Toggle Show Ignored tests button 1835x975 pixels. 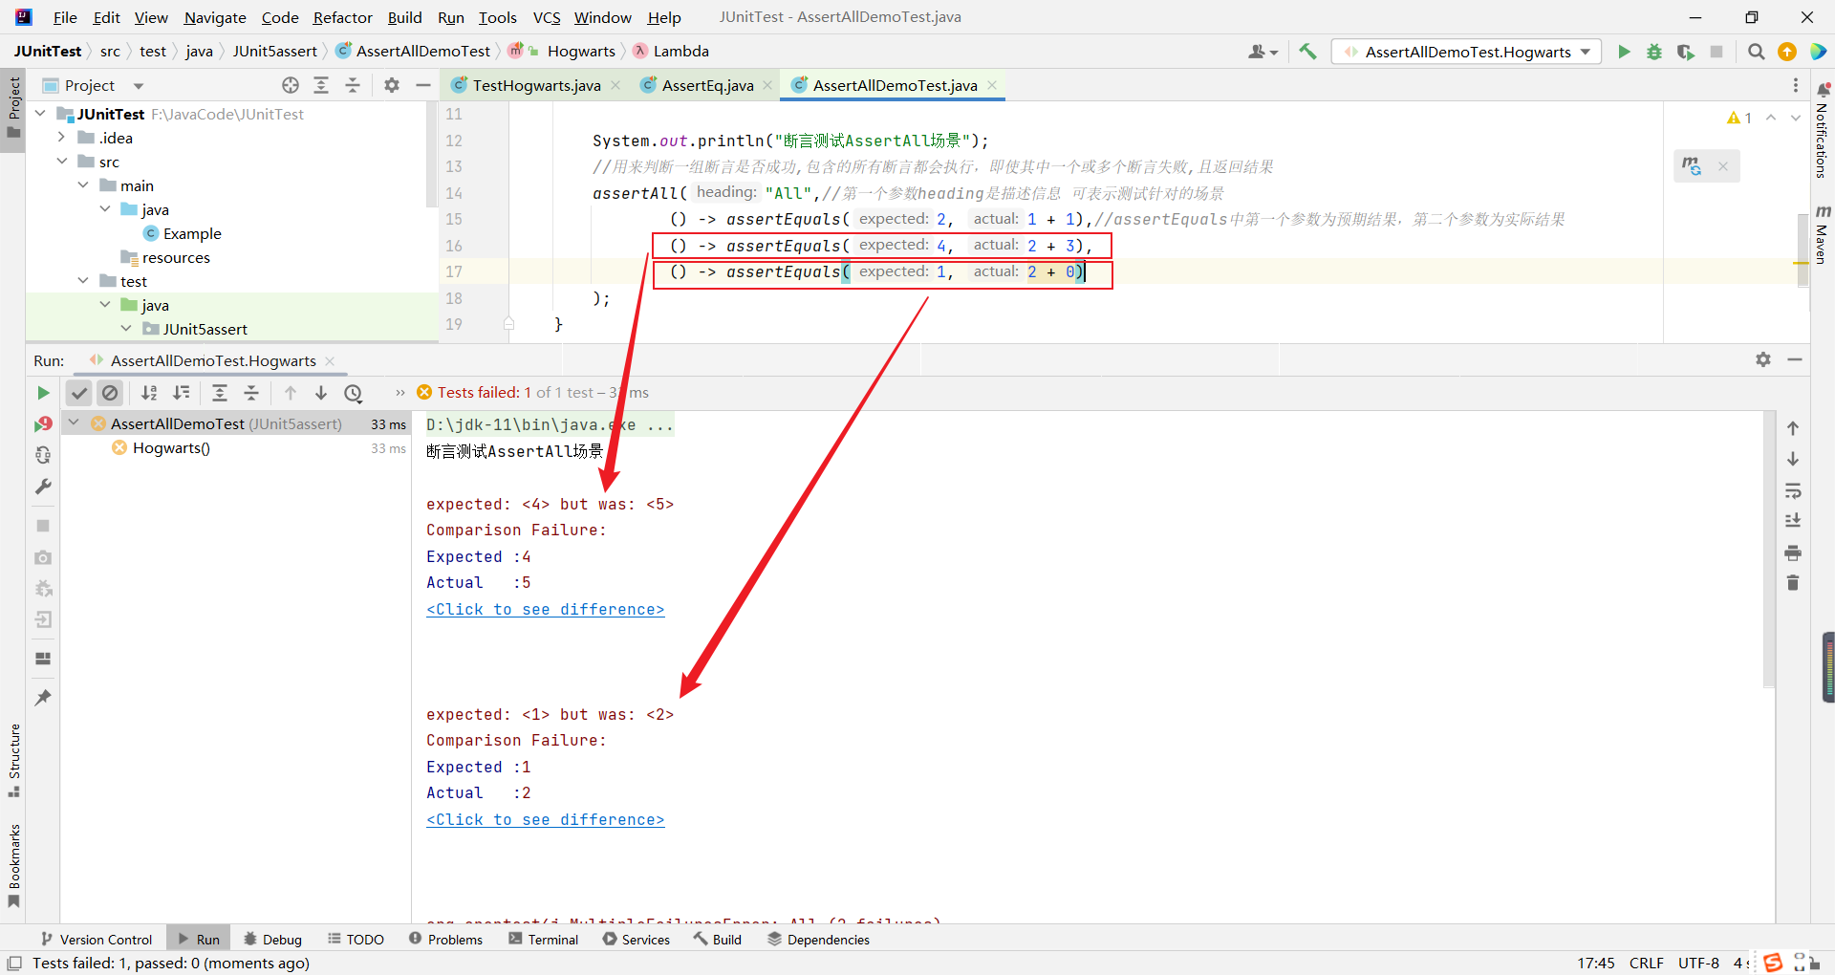pos(111,393)
